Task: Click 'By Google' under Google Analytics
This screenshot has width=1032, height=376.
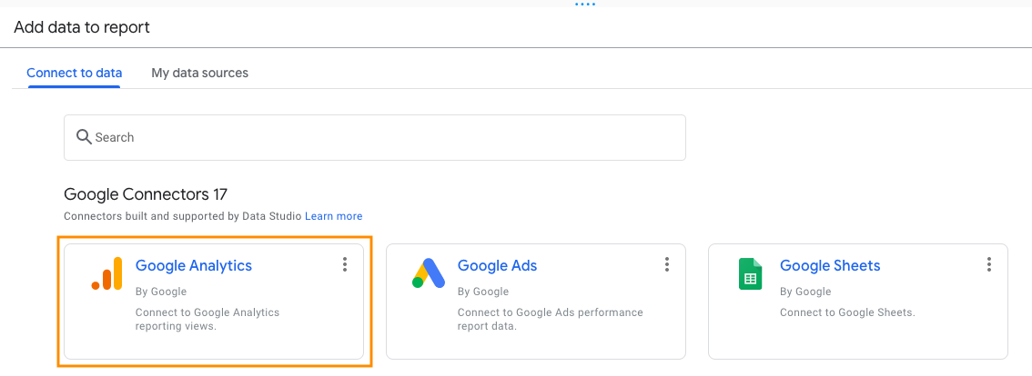Action: point(161,292)
